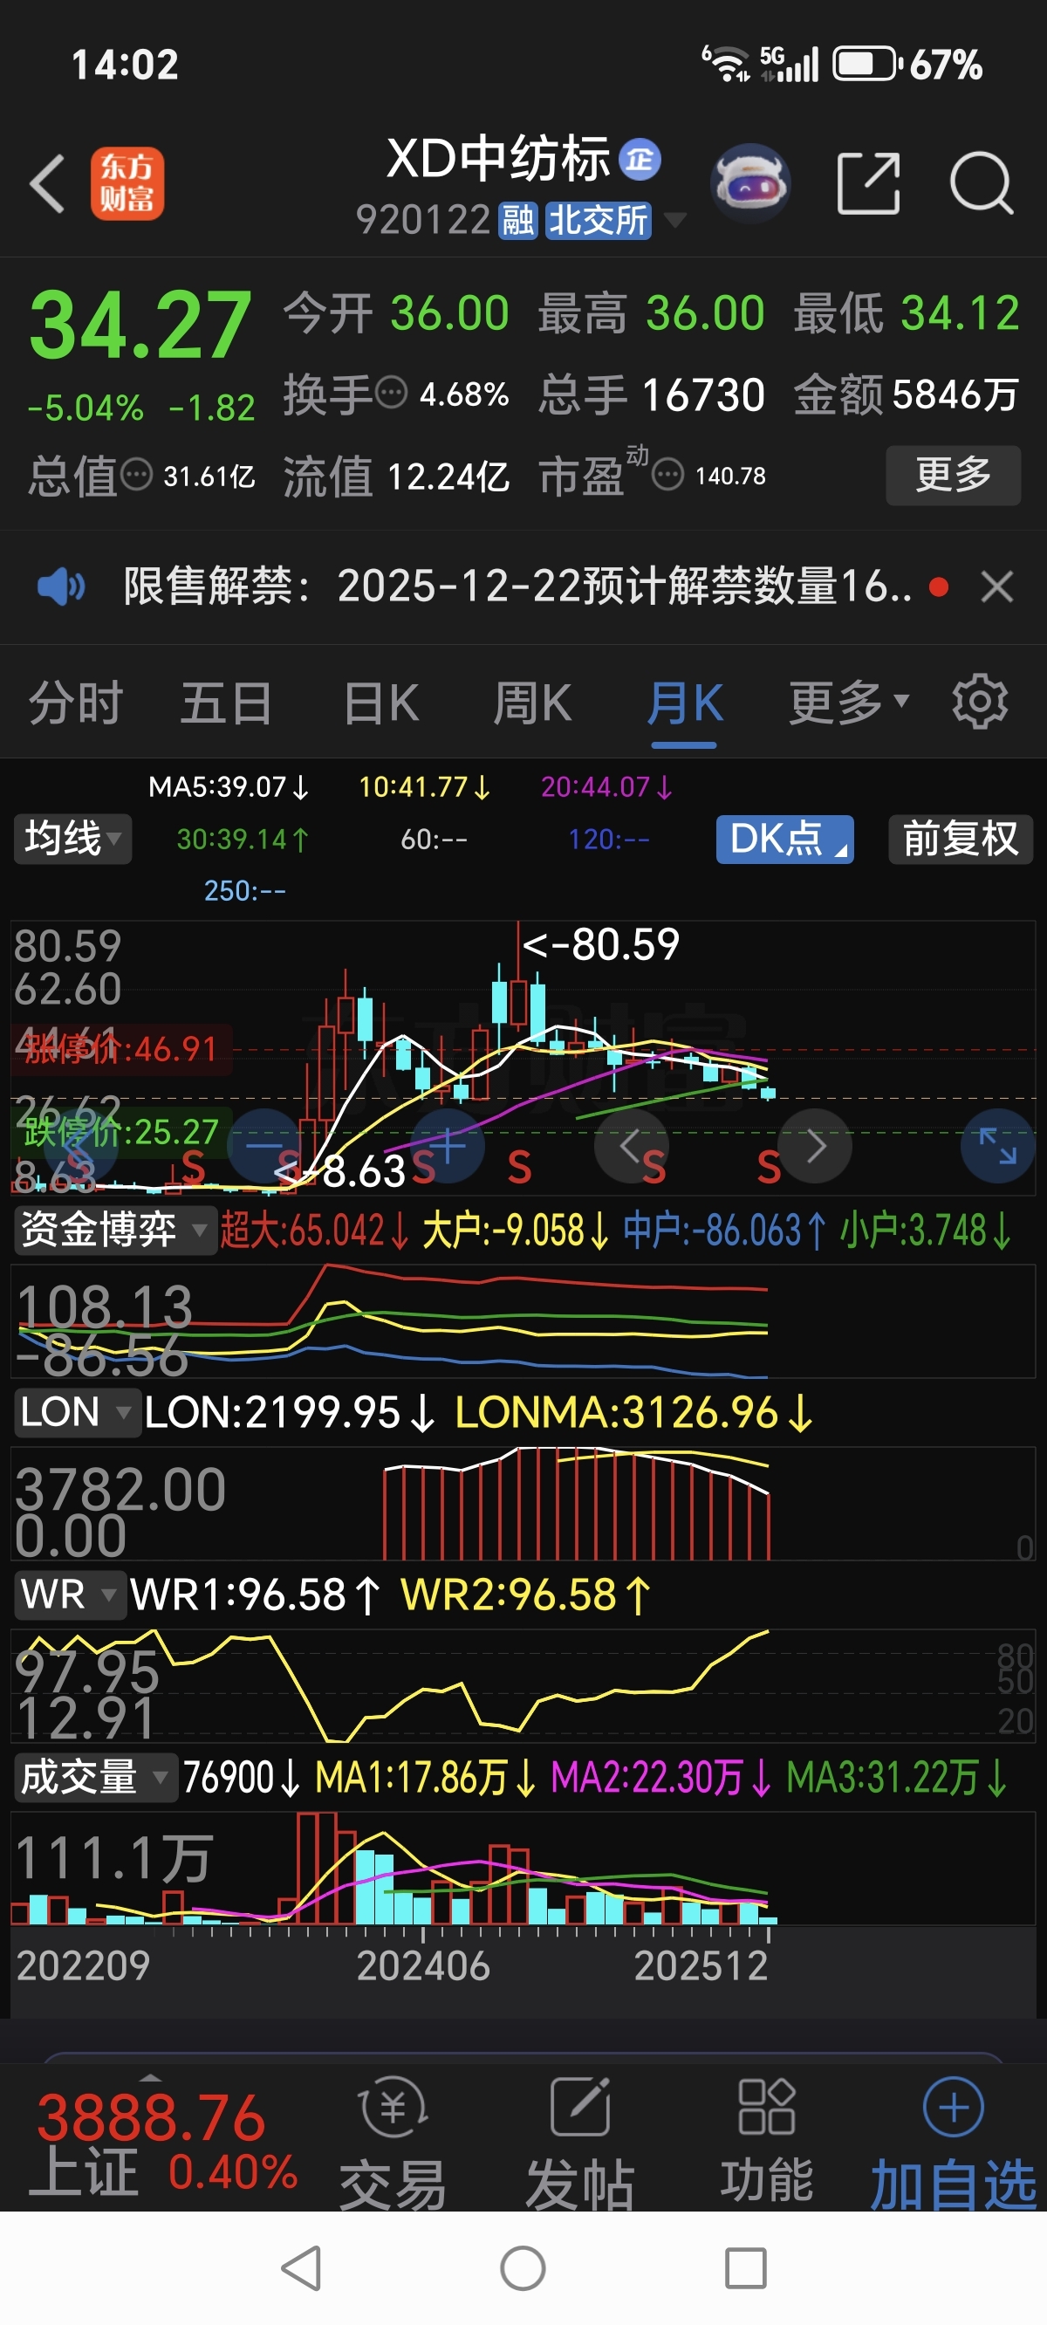Open 交易 trade button
This screenshot has height=2325, width=1047.
(393, 2143)
